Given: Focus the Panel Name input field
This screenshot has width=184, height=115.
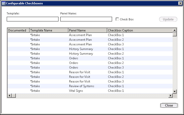Looking at the screenshot, I should click(86, 19).
